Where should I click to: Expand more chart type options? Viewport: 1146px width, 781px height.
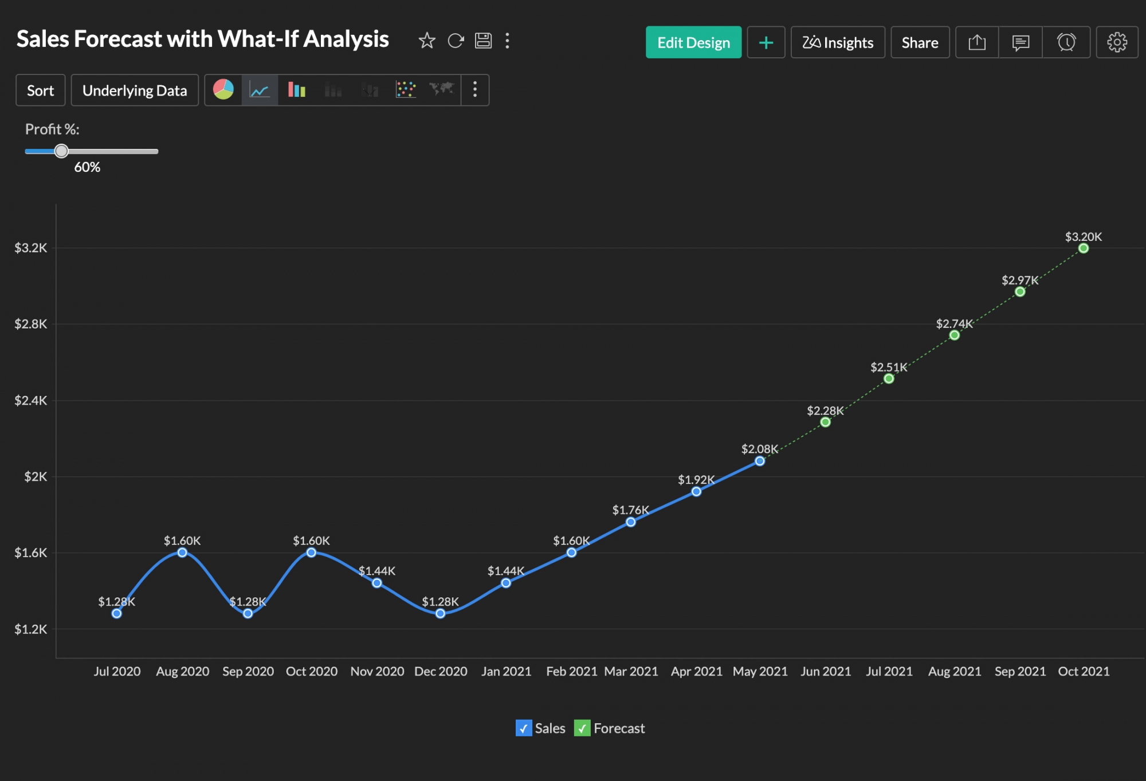(474, 90)
